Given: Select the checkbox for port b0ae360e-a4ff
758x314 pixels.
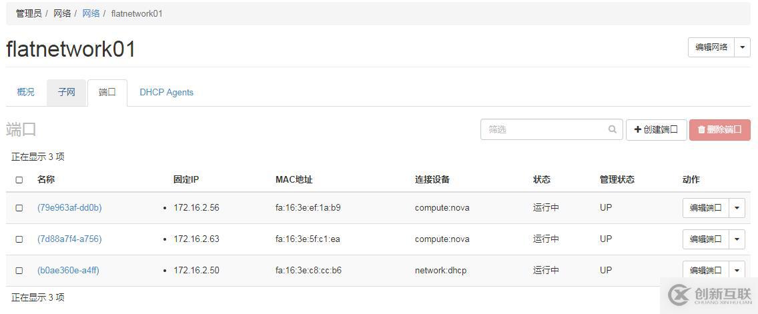Looking at the screenshot, I should coord(19,271).
